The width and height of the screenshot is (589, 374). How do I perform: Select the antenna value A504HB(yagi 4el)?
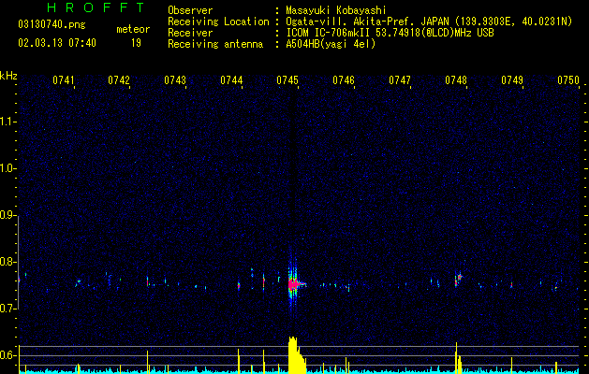(331, 44)
